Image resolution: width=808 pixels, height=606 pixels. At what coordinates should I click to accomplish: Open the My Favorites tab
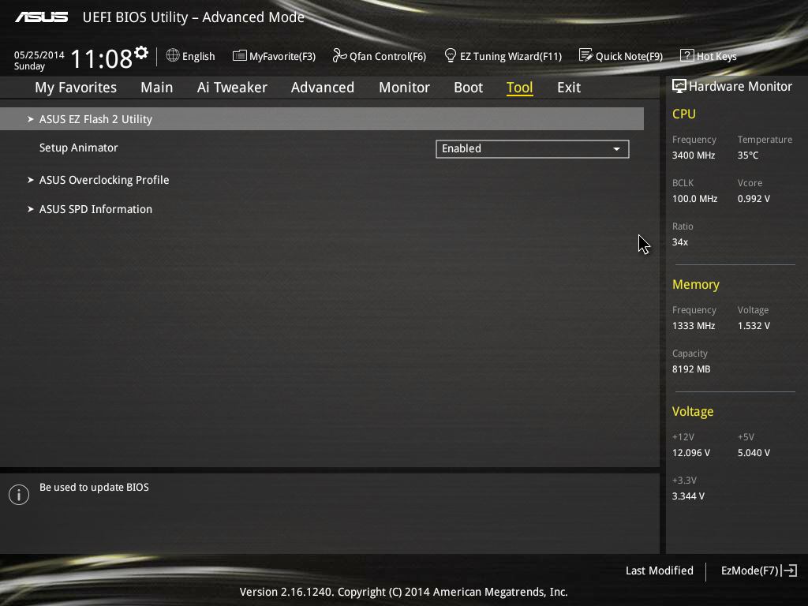click(x=76, y=88)
